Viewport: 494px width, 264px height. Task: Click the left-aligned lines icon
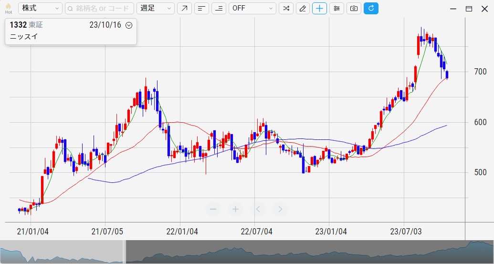click(201, 8)
